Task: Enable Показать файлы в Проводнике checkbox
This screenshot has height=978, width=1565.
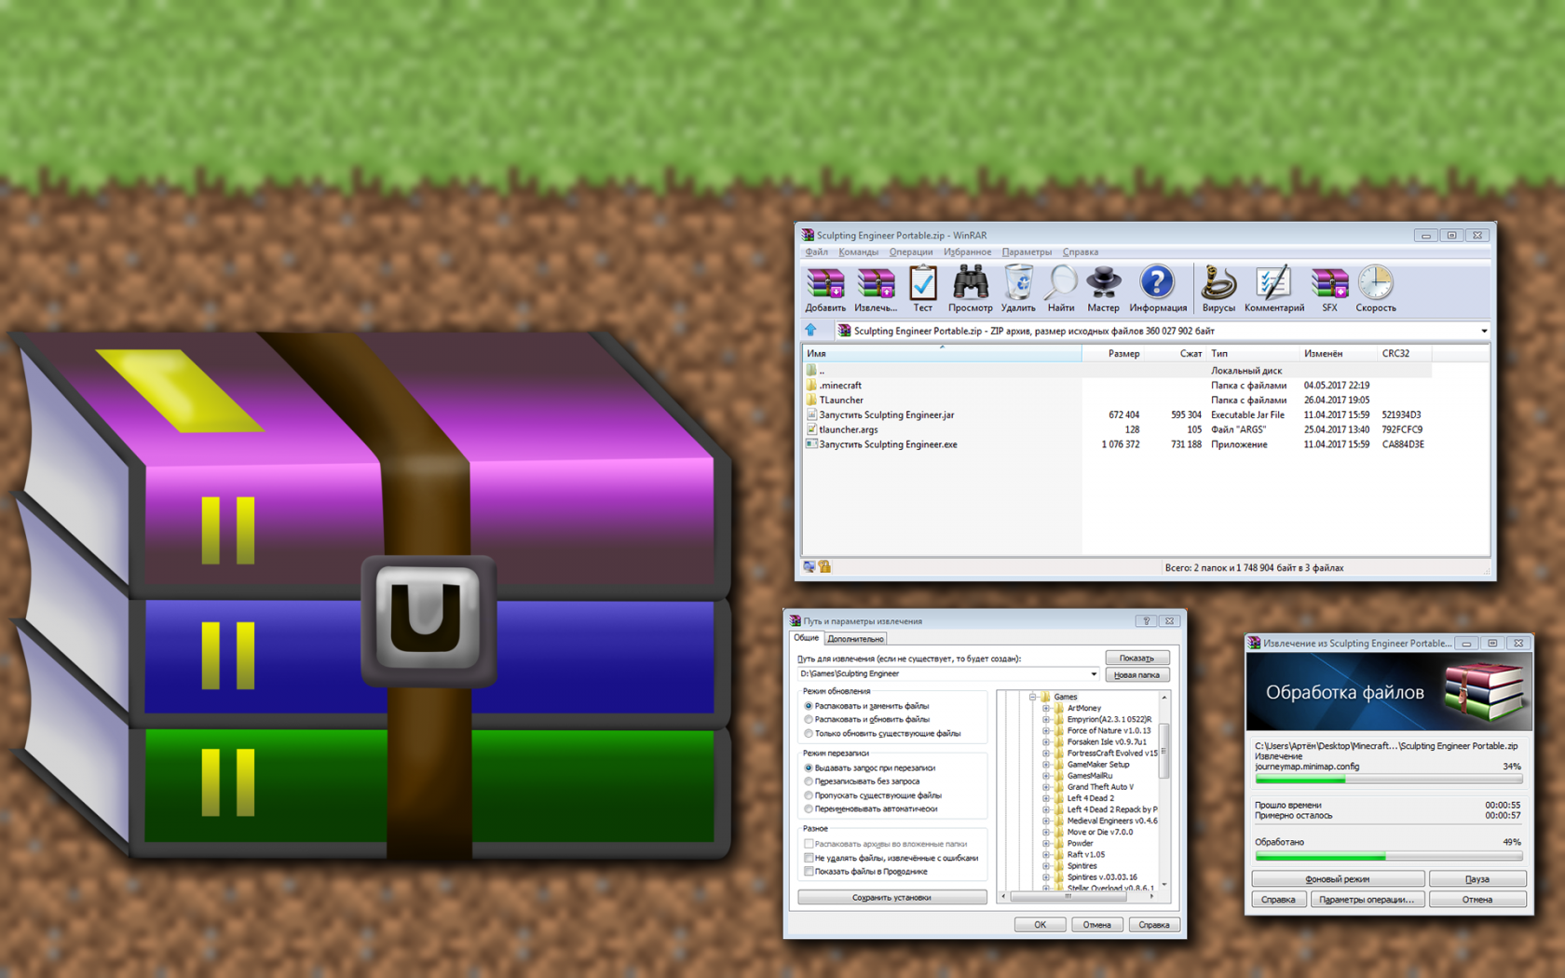Action: click(x=809, y=872)
